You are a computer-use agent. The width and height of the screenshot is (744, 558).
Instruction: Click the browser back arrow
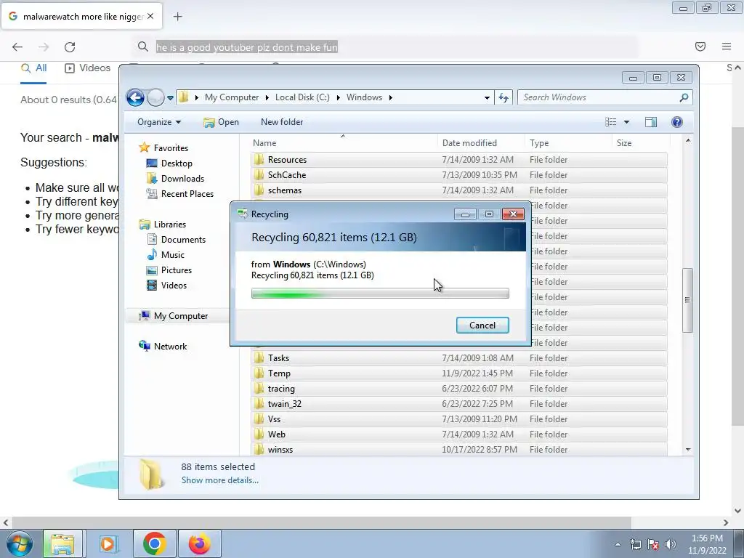(x=17, y=47)
